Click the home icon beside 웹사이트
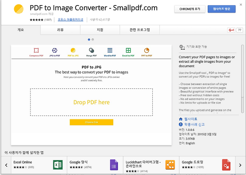This screenshot has width=246, height=175. pos(181,119)
